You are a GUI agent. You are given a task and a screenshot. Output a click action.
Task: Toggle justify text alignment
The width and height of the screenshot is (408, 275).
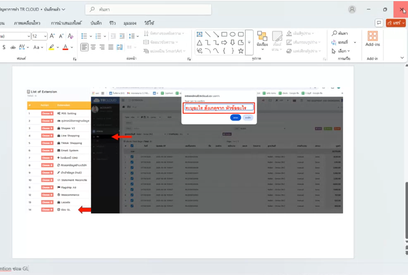pos(111,47)
